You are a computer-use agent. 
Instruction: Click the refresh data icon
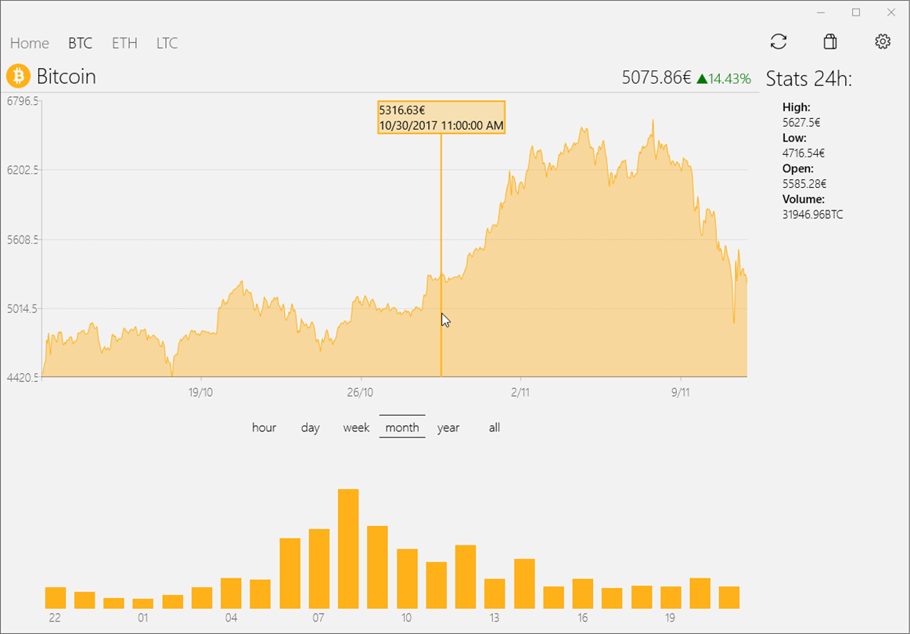[779, 42]
